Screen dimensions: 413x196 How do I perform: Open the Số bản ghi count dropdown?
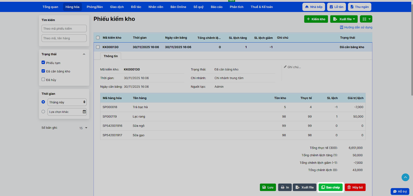pyautogui.click(x=83, y=128)
